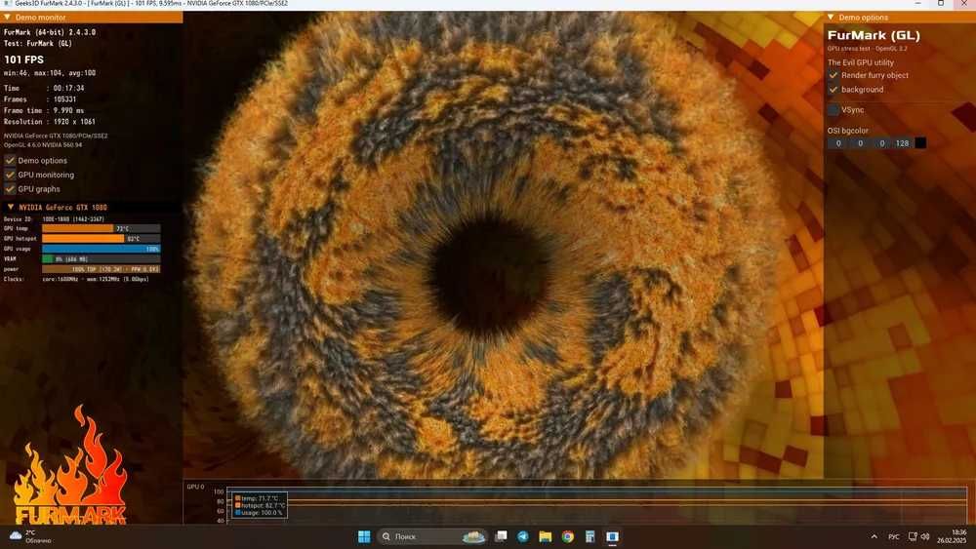Collapse the NVIDIA GeForce GTX 1080 section

11,207
